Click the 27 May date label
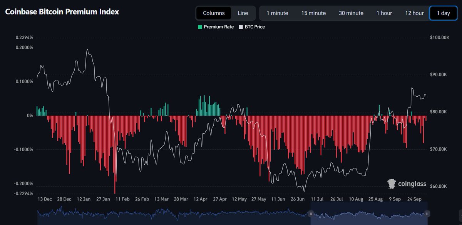Viewport: 462px width, 225px height. click(x=259, y=199)
